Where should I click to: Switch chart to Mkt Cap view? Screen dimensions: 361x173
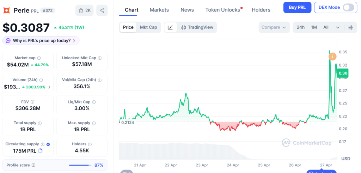[148, 27]
